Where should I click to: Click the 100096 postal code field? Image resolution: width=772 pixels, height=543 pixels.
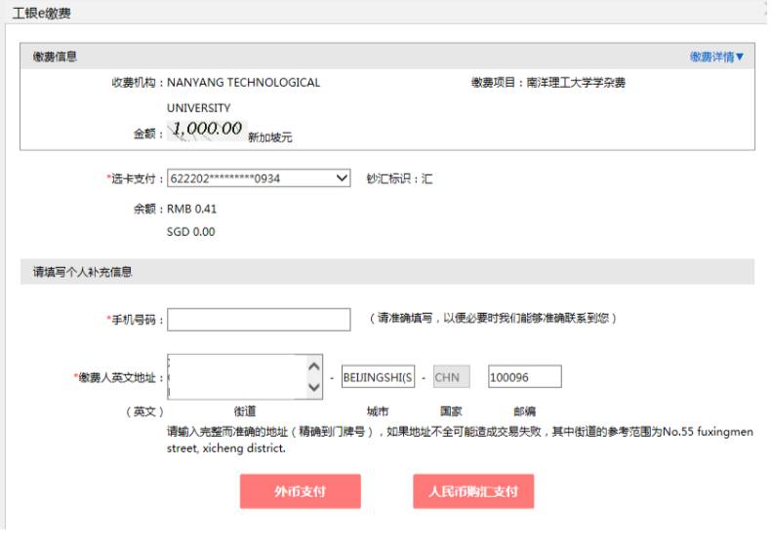(524, 377)
